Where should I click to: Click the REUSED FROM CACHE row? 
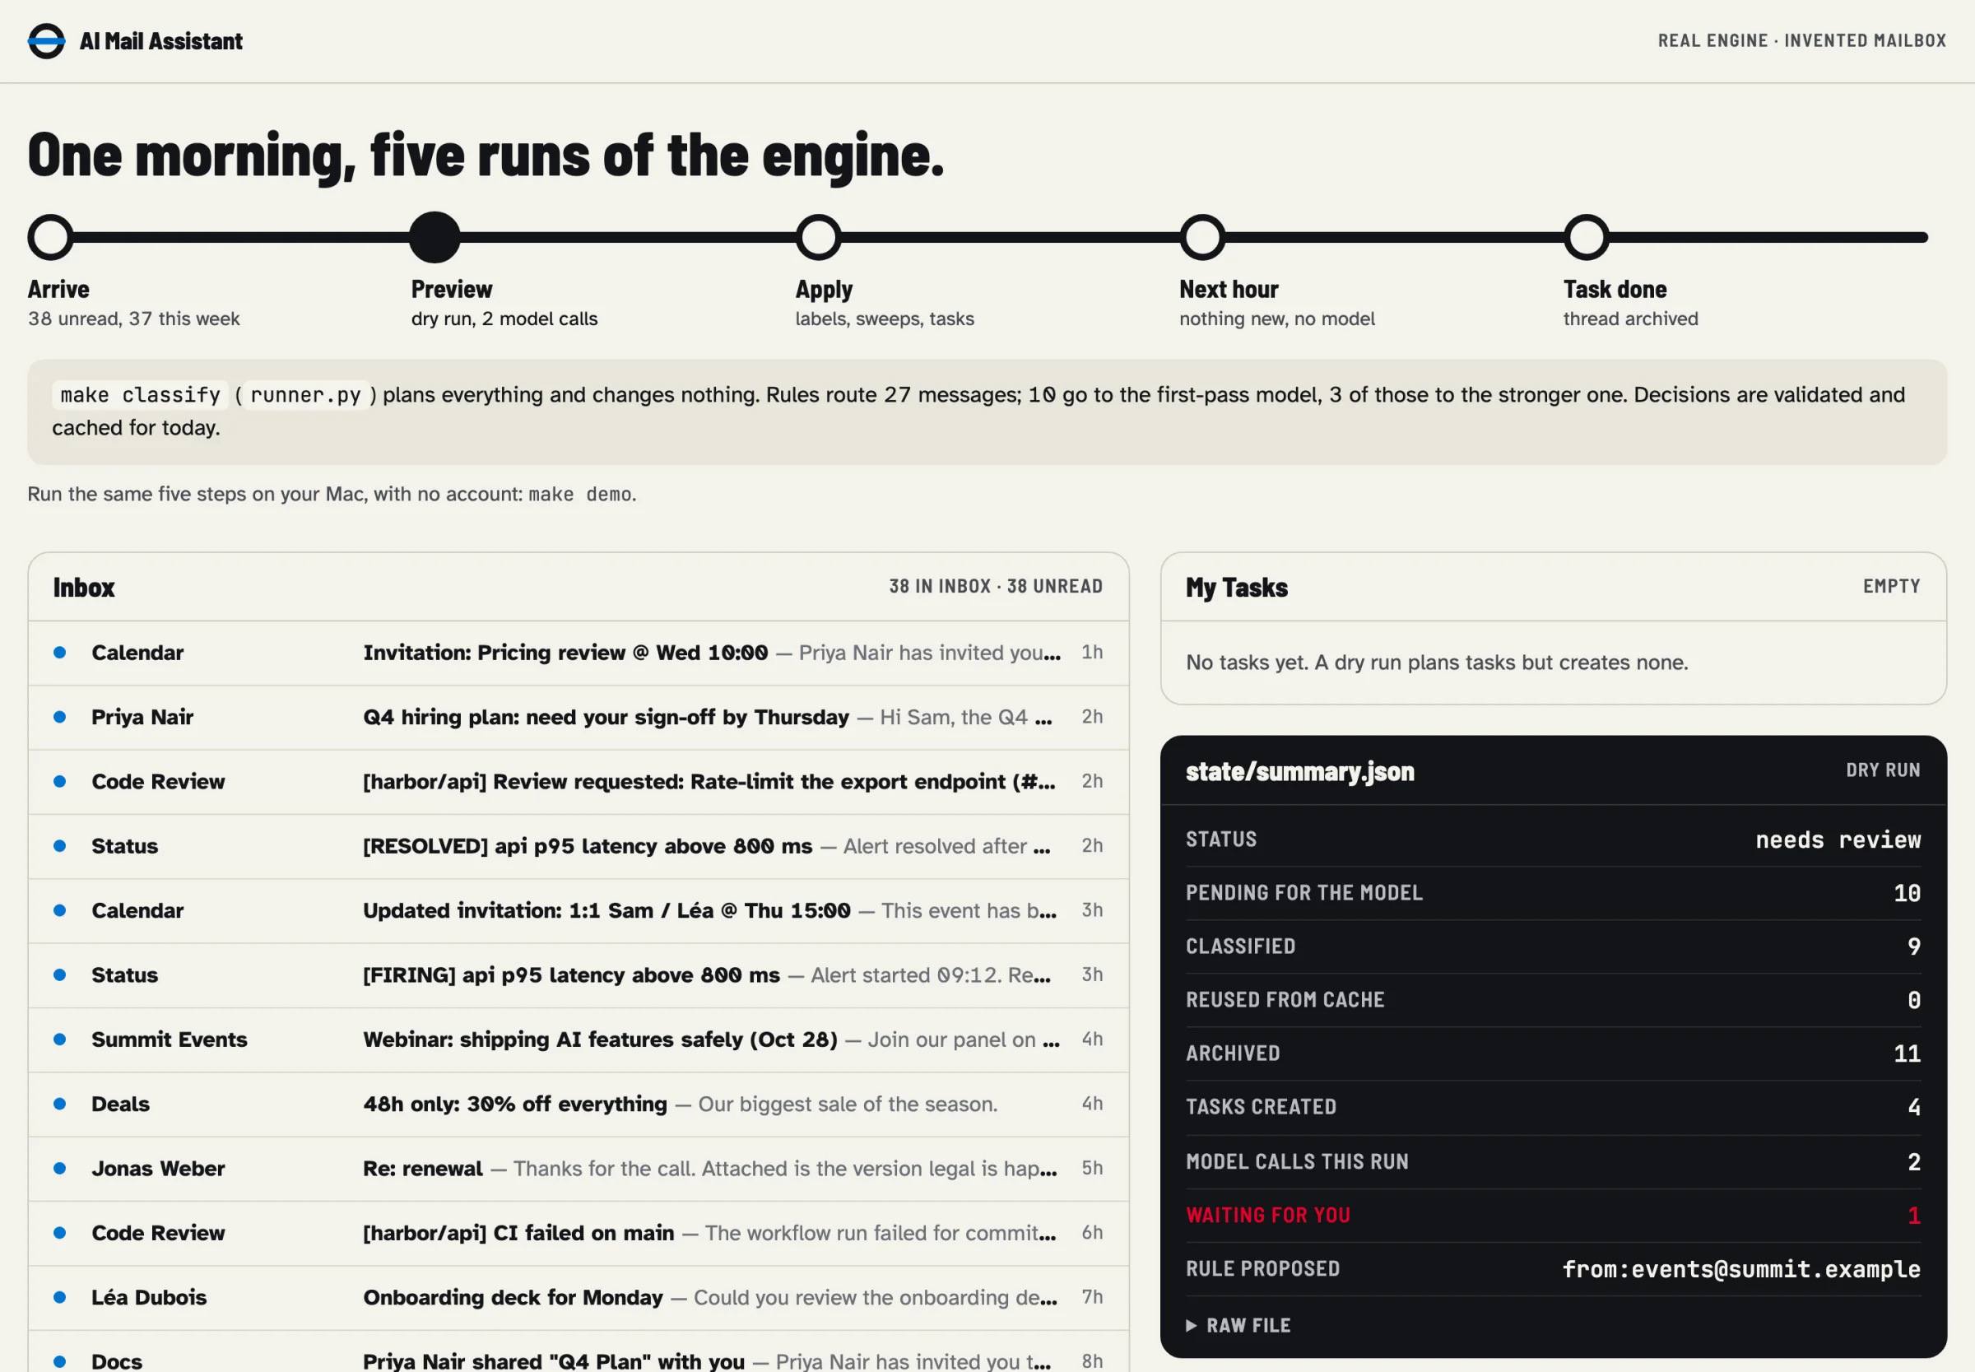(x=1553, y=1001)
